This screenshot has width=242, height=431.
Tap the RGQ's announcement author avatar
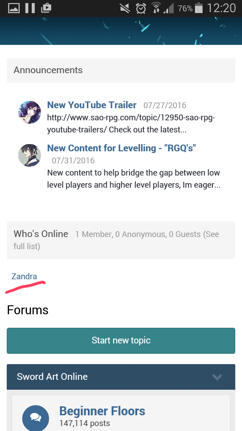pyautogui.click(x=30, y=155)
